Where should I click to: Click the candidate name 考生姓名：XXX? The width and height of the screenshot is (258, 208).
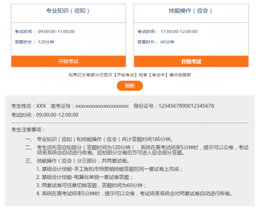28,106
